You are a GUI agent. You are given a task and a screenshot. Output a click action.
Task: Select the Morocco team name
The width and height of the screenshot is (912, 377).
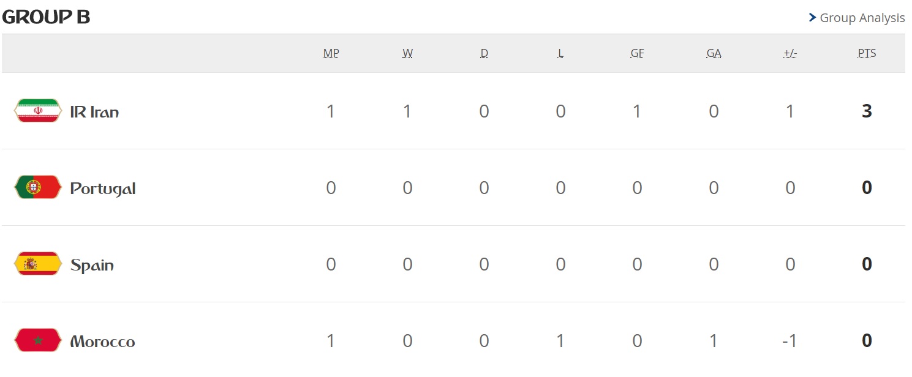coord(102,342)
